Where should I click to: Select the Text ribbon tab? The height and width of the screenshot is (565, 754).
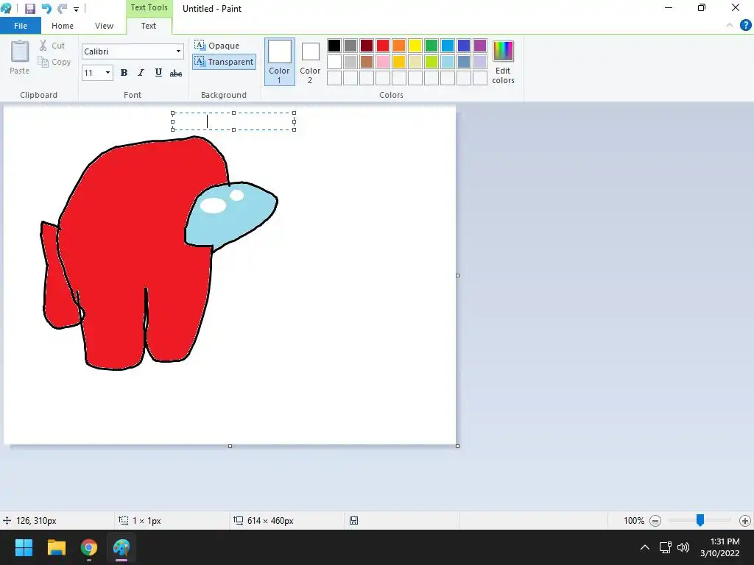[x=148, y=26]
